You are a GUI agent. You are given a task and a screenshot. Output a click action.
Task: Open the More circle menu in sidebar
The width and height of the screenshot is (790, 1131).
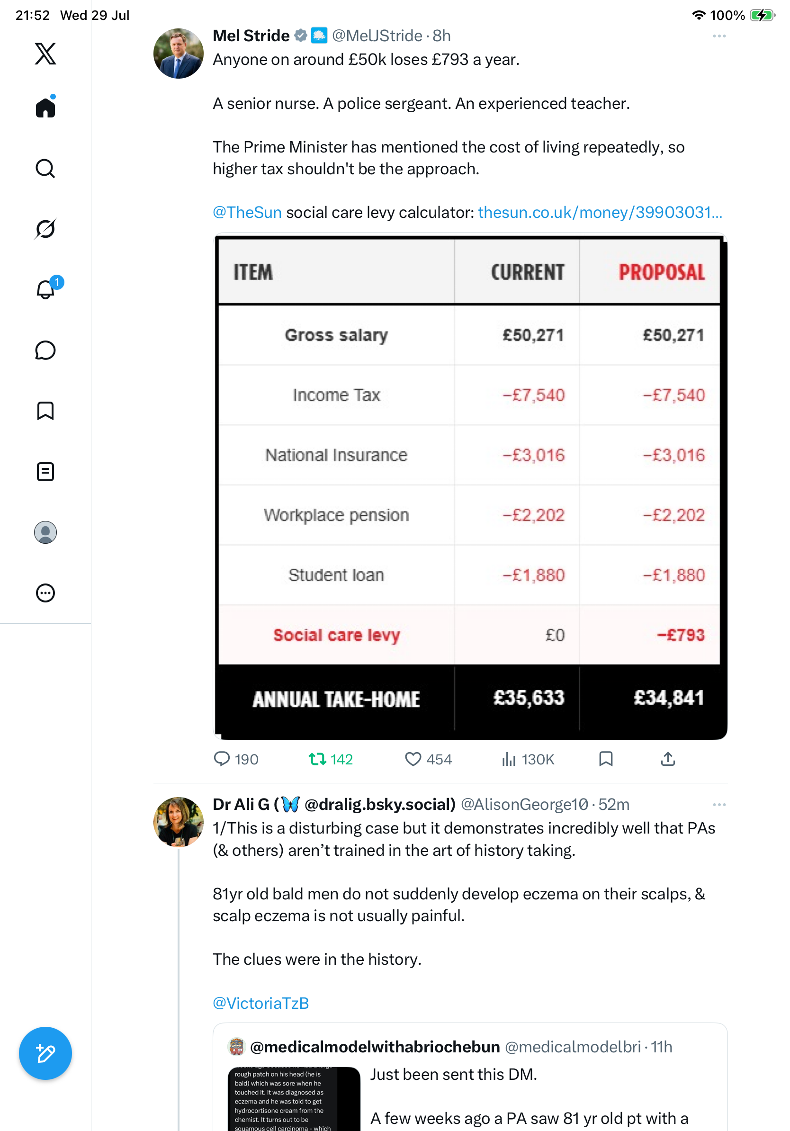(x=45, y=593)
